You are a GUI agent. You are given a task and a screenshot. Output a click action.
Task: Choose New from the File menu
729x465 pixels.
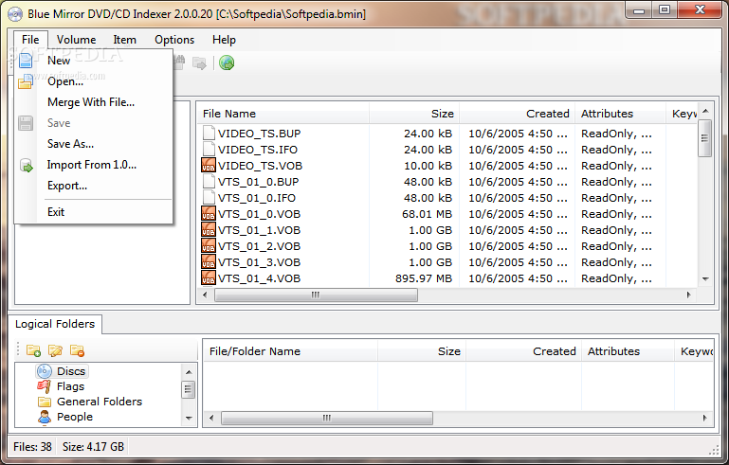click(94, 61)
